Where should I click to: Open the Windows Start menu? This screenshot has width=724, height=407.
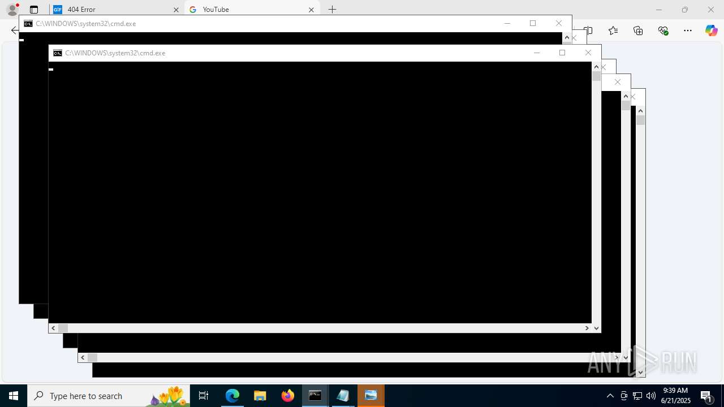tap(14, 396)
